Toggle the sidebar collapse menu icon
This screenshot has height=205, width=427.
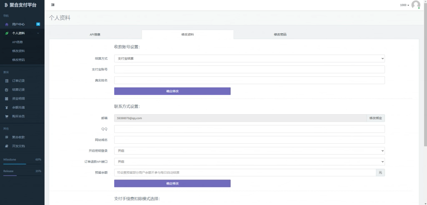click(x=53, y=5)
